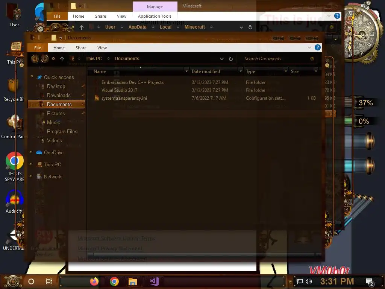The width and height of the screenshot is (385, 289).
Task: Switch to the Home tab in the Documents window
Action: [59, 48]
